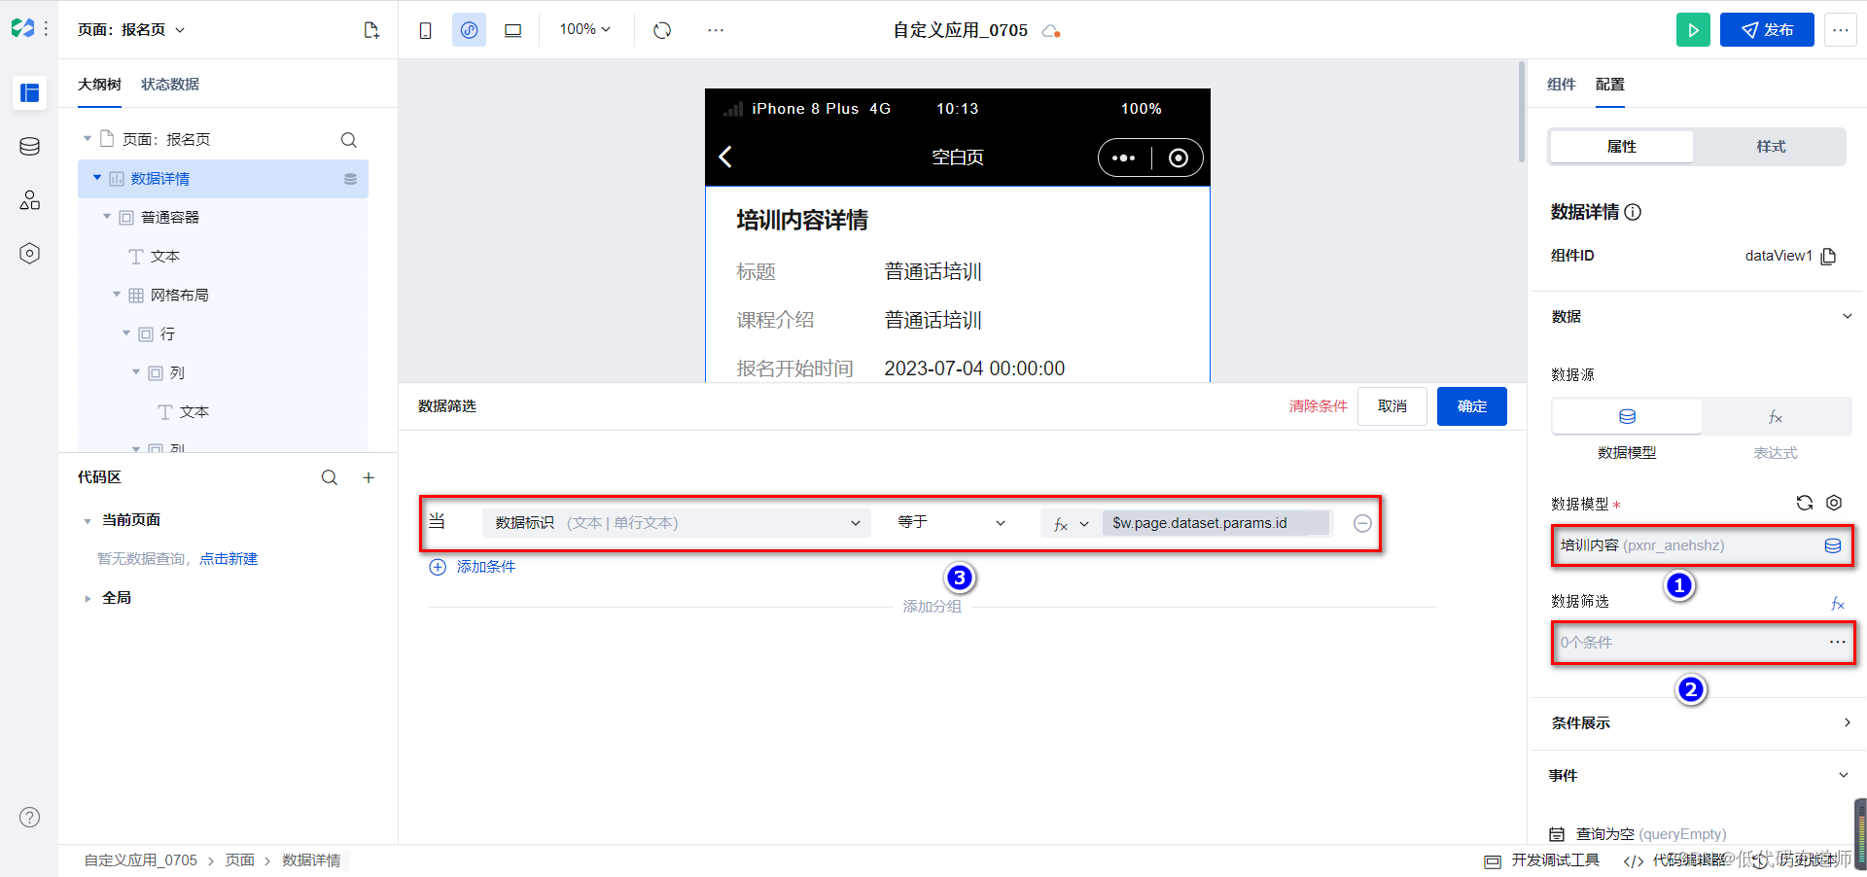Click 点击新建 data query link
Screen dimensions: 1867x877
(x=229, y=559)
